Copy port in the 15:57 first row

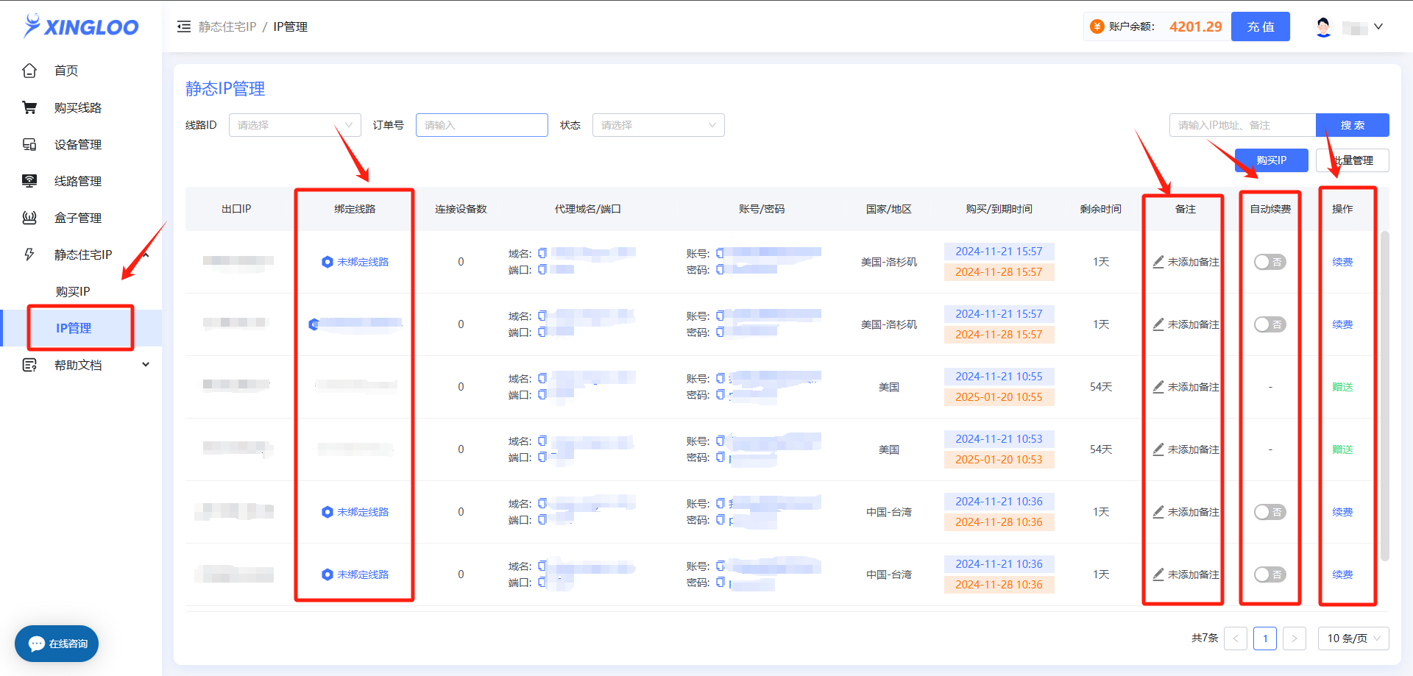pos(542,269)
